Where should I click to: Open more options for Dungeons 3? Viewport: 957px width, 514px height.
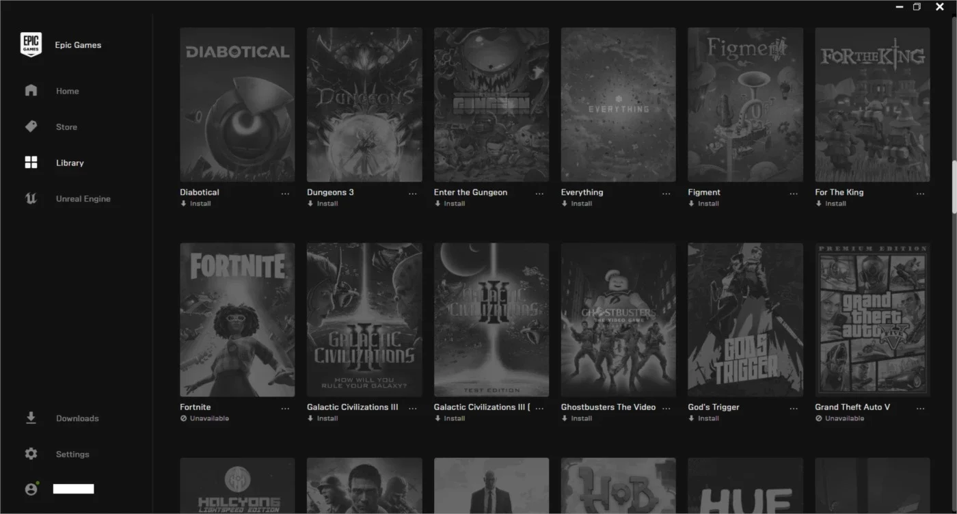(412, 194)
